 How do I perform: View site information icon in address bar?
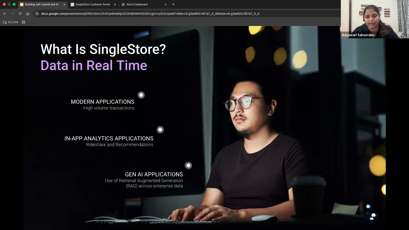(37, 14)
